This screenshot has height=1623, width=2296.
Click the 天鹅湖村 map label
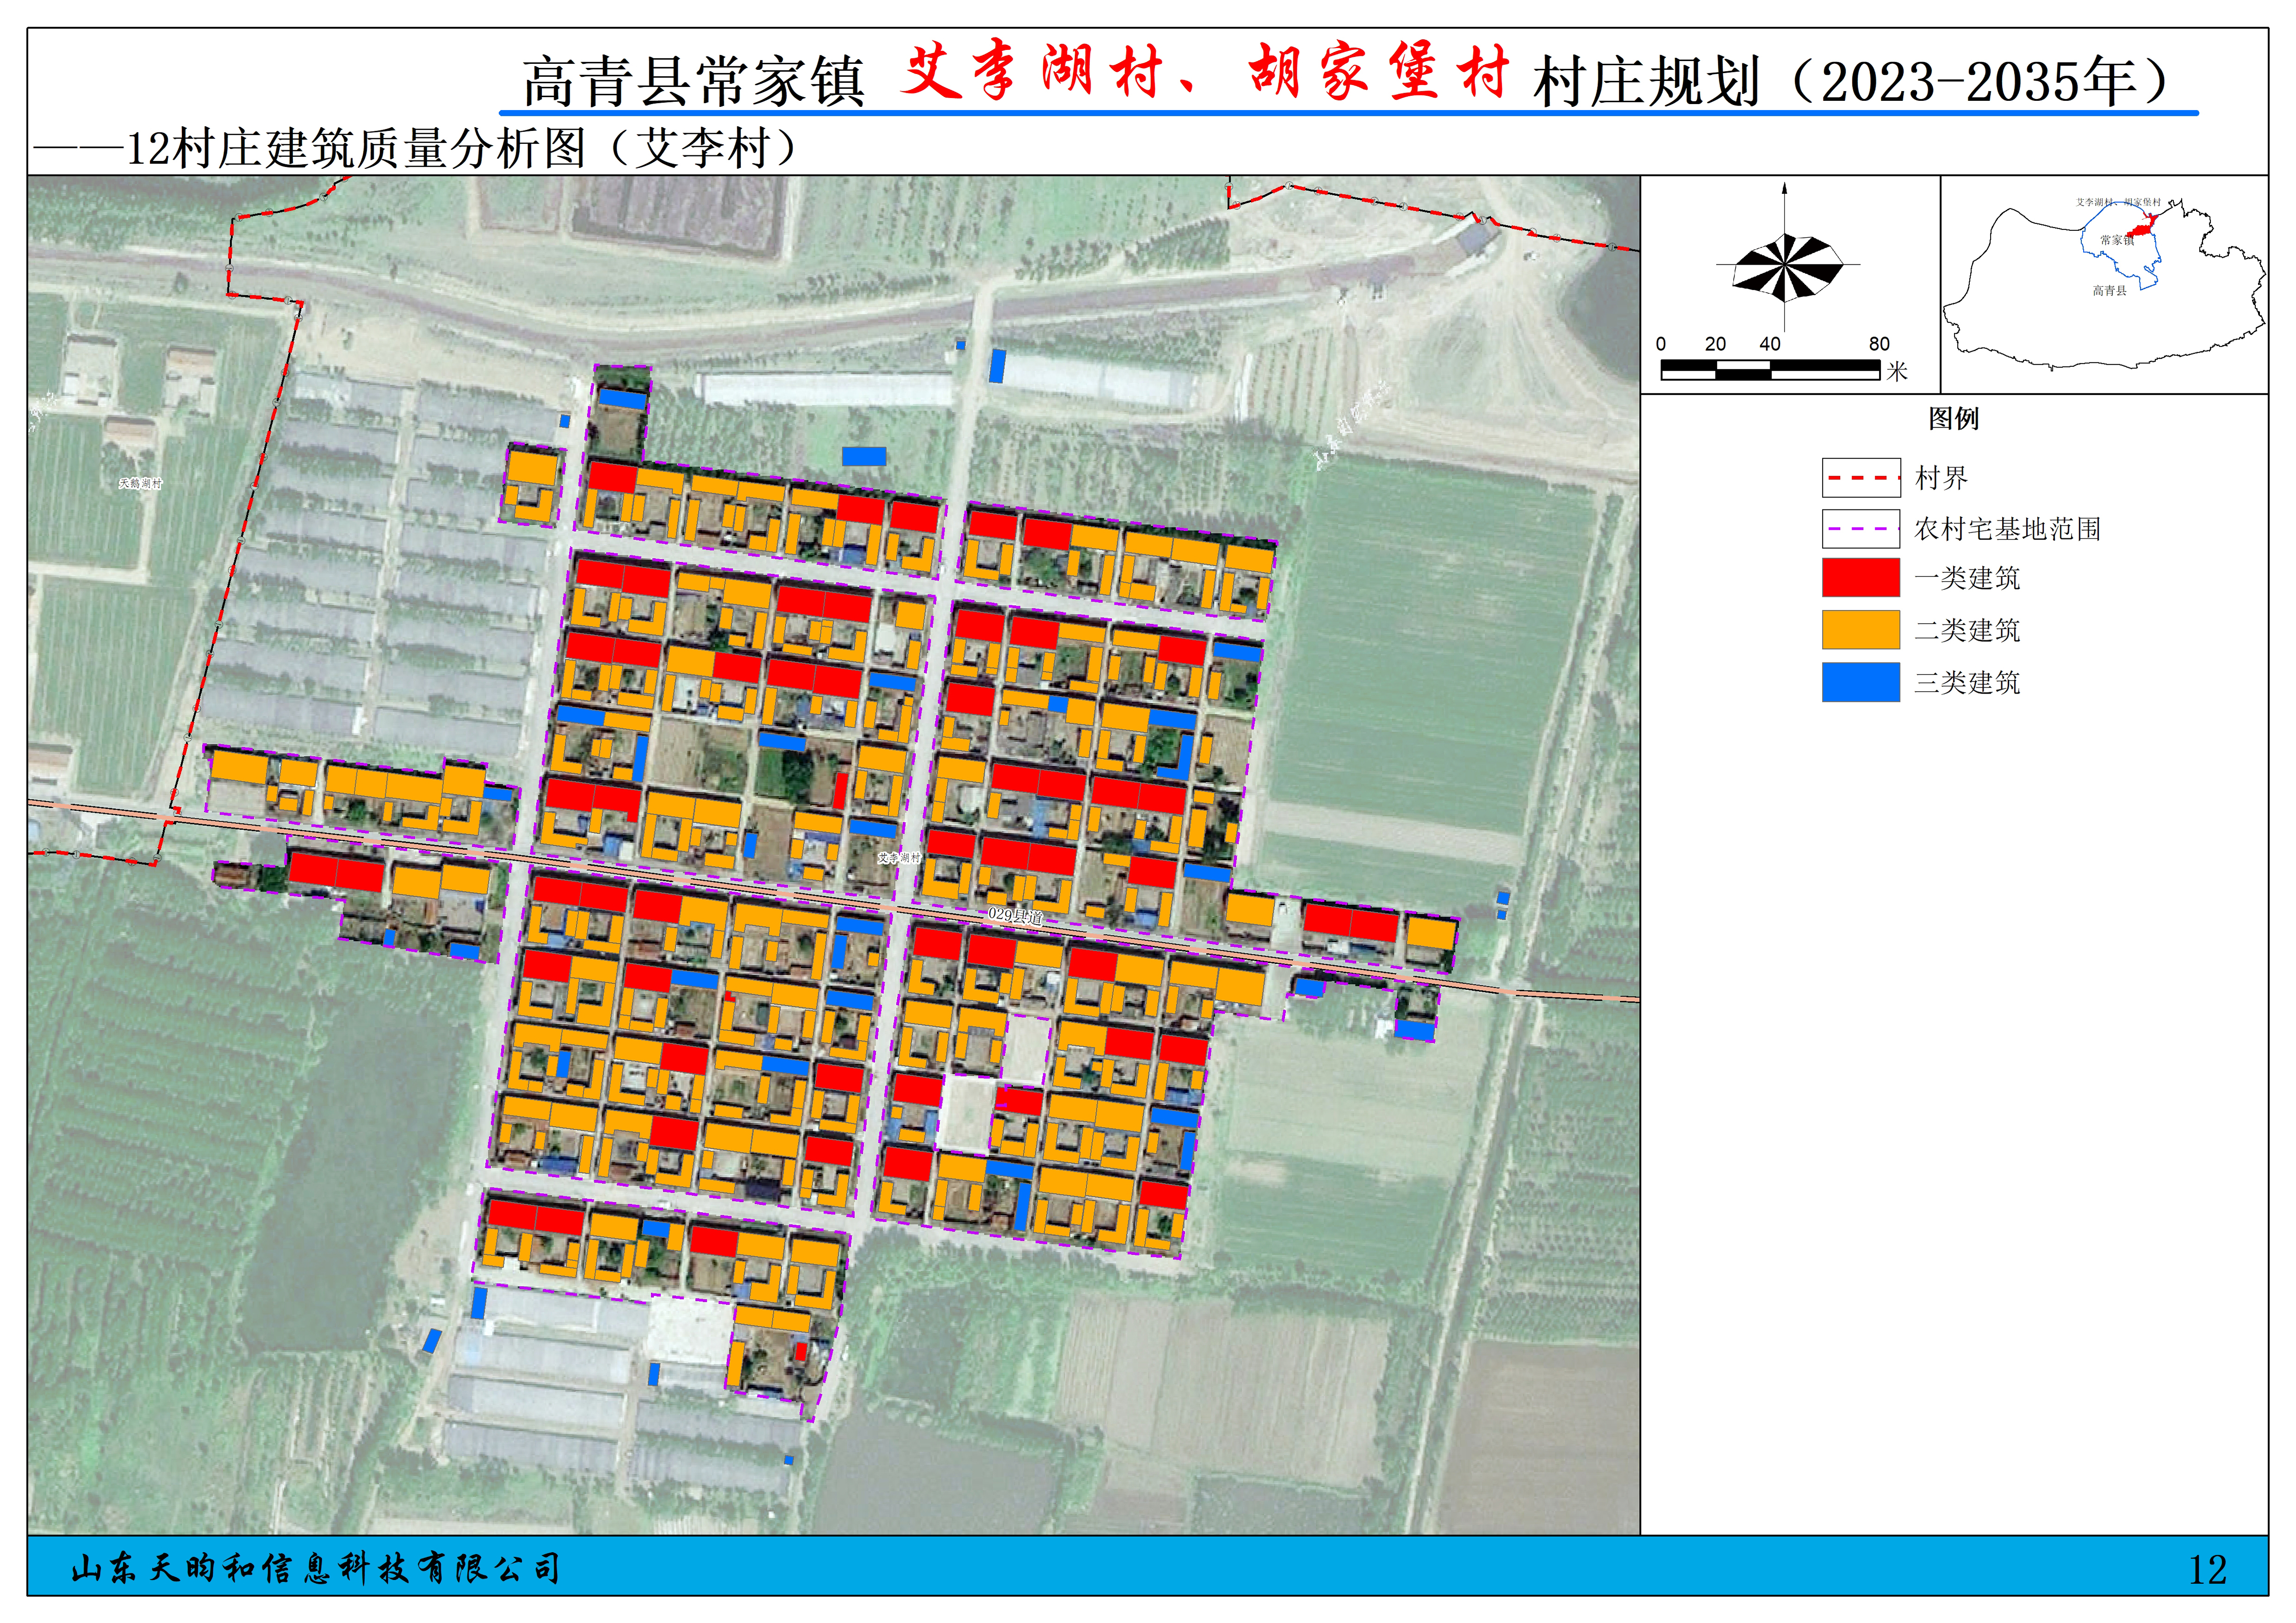pyautogui.click(x=140, y=483)
